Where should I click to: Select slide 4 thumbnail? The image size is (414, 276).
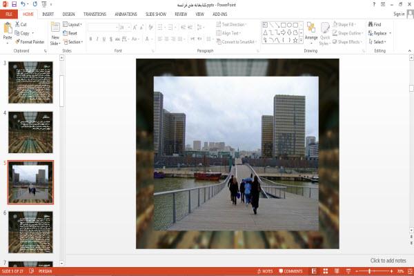30,132
